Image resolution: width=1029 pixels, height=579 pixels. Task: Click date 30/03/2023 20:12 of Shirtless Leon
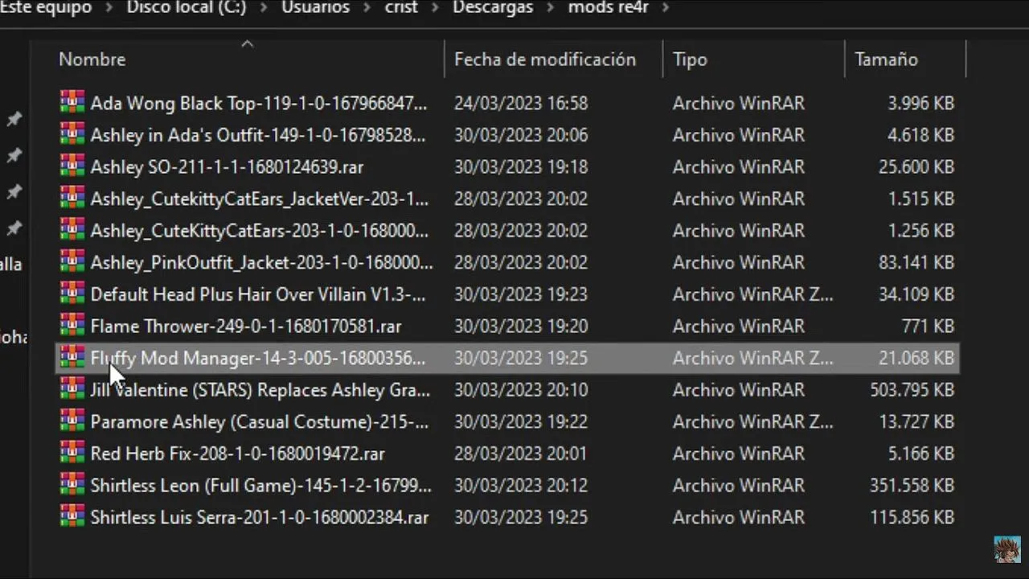(521, 486)
